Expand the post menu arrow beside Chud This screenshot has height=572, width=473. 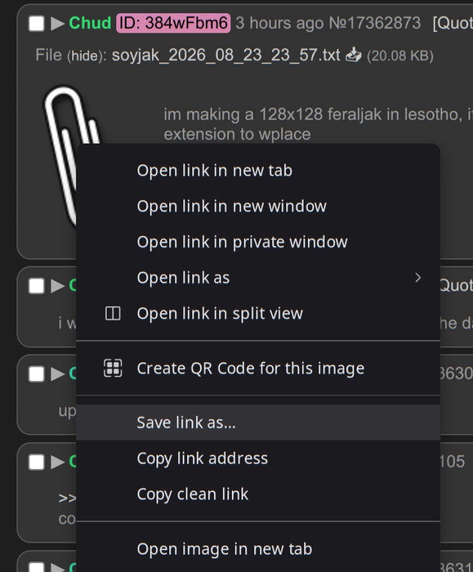[x=58, y=24]
